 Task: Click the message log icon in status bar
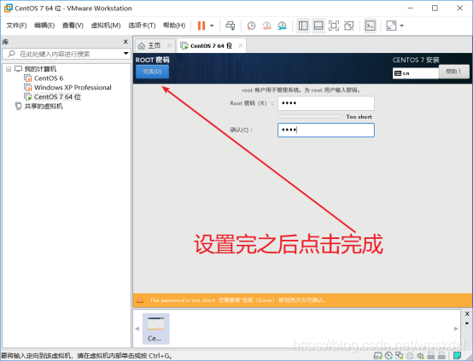[458, 356]
